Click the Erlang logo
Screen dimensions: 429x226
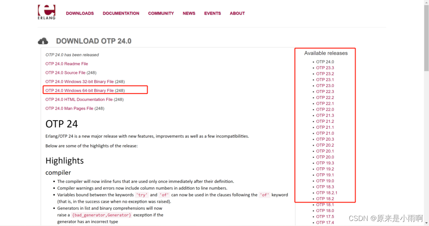[x=47, y=12]
